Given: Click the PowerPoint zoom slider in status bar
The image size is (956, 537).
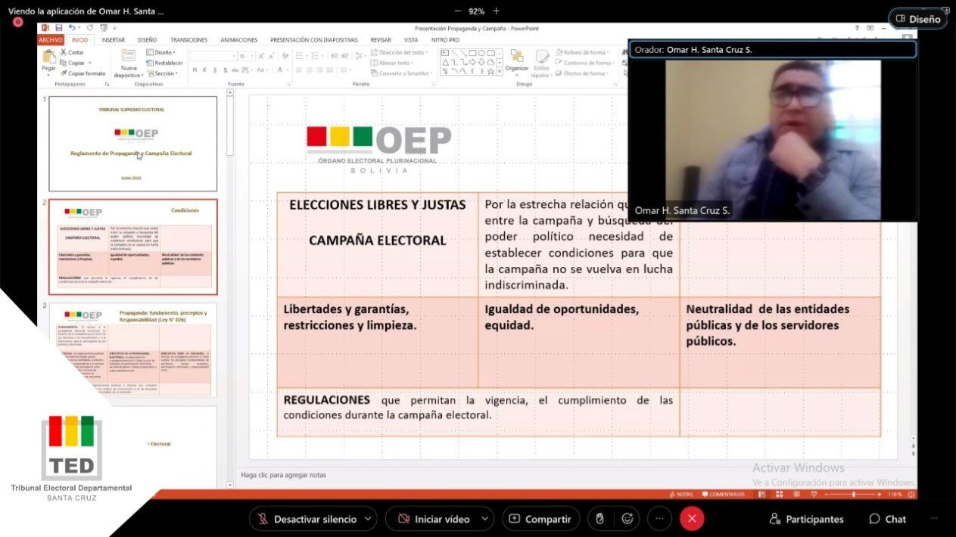Looking at the screenshot, I should (852, 494).
